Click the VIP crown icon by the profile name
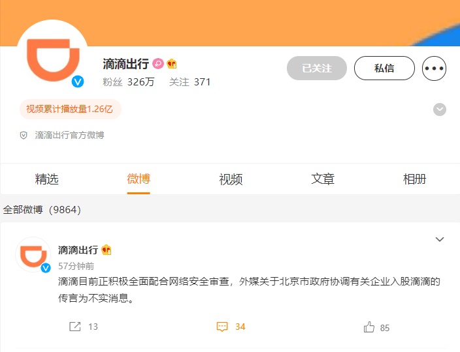 (x=172, y=64)
